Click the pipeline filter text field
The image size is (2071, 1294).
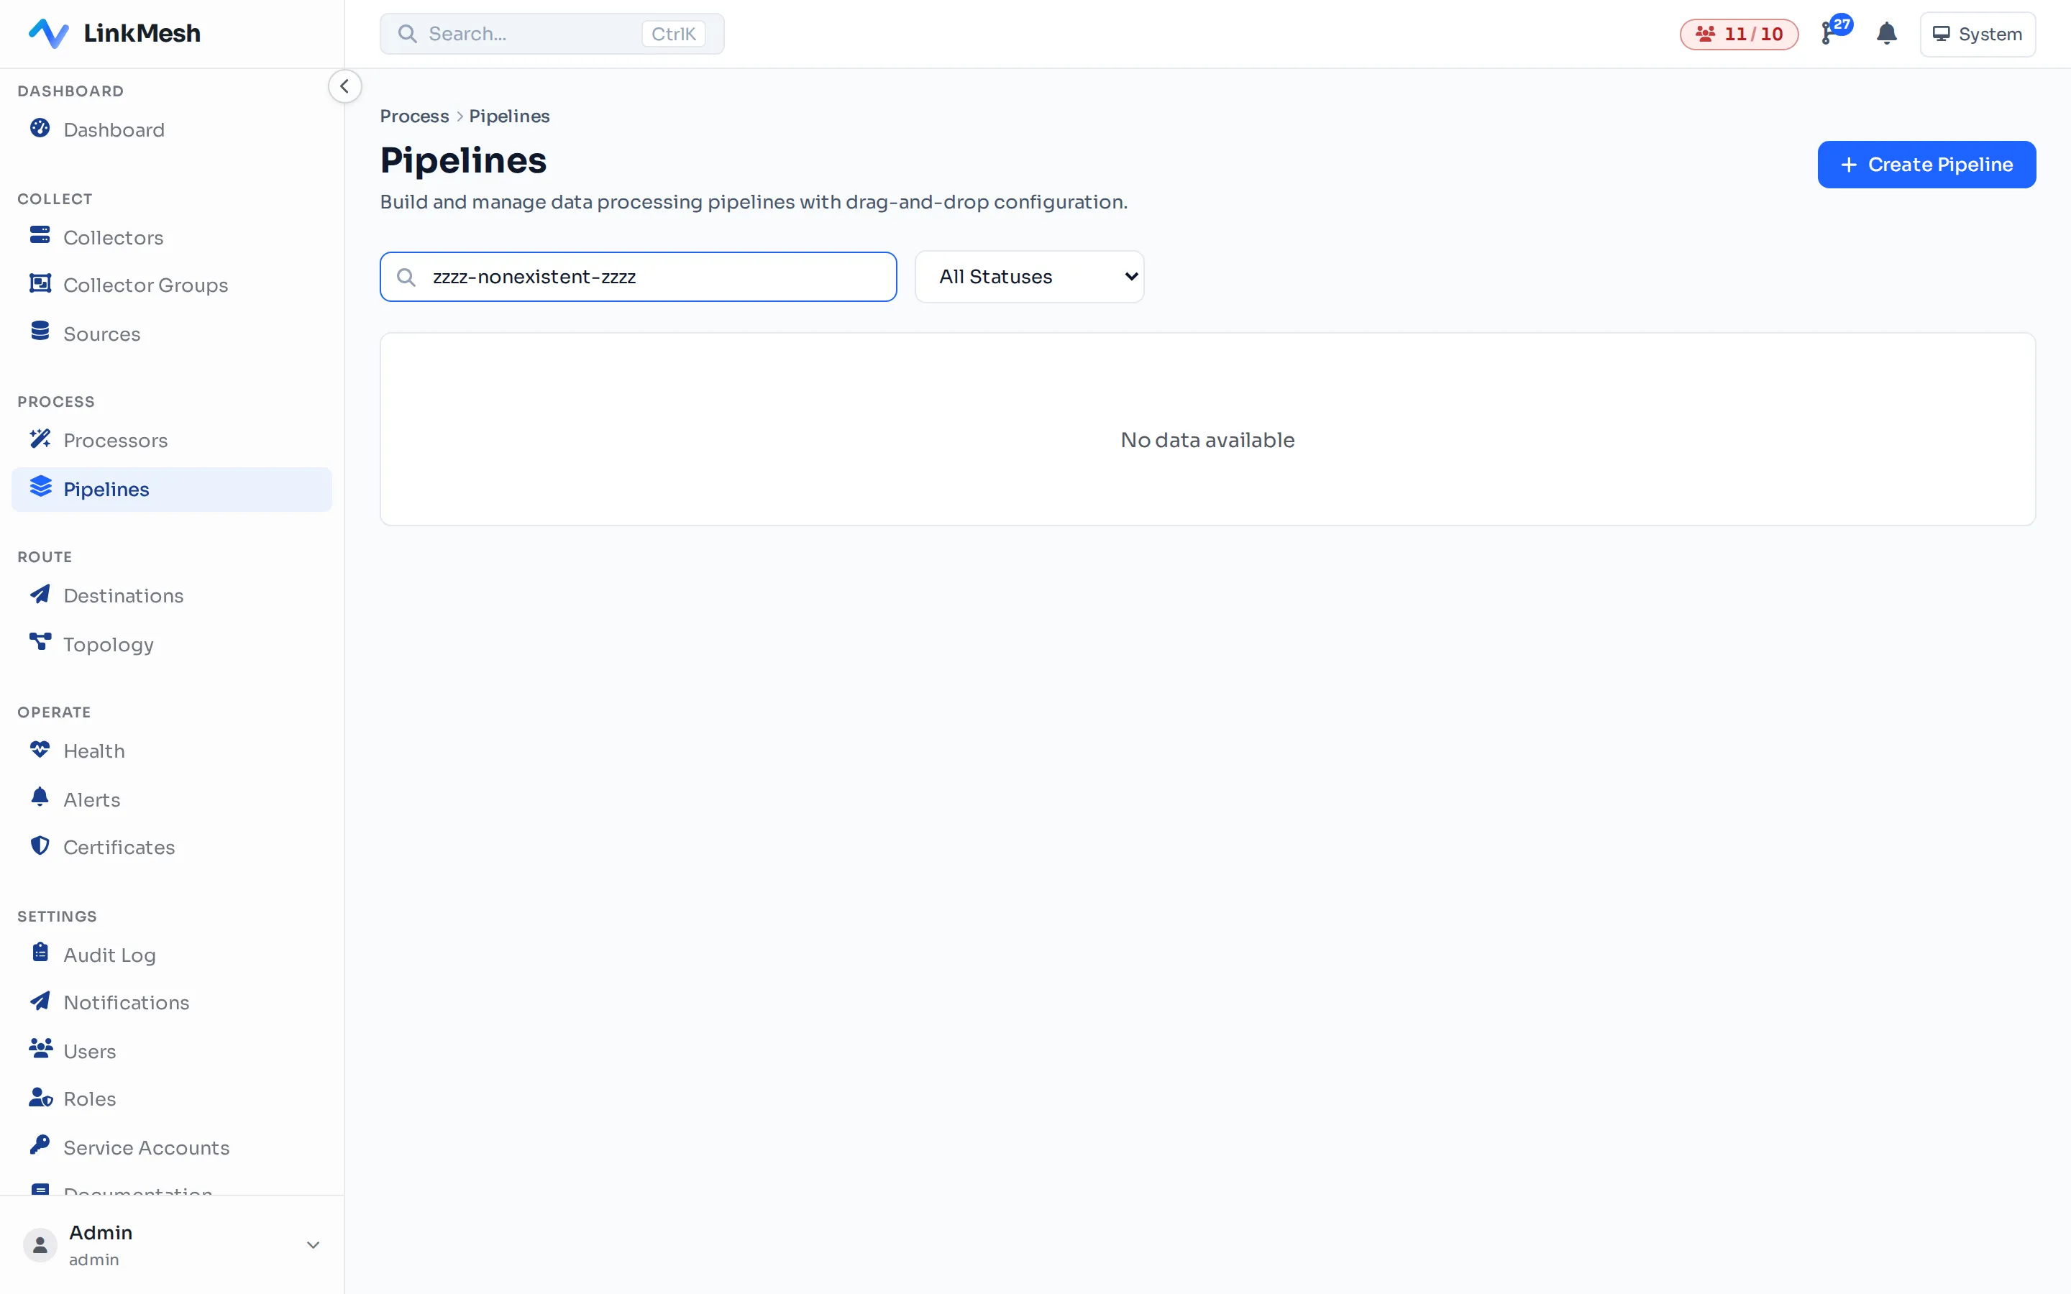(x=639, y=277)
